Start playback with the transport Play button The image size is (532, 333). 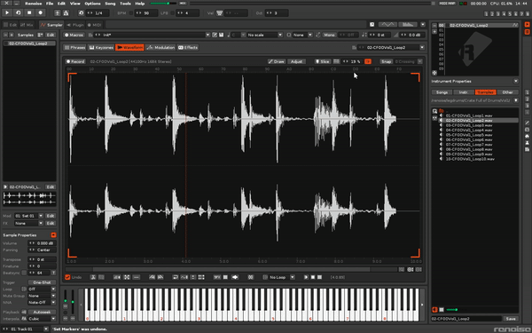[x=7, y=13]
